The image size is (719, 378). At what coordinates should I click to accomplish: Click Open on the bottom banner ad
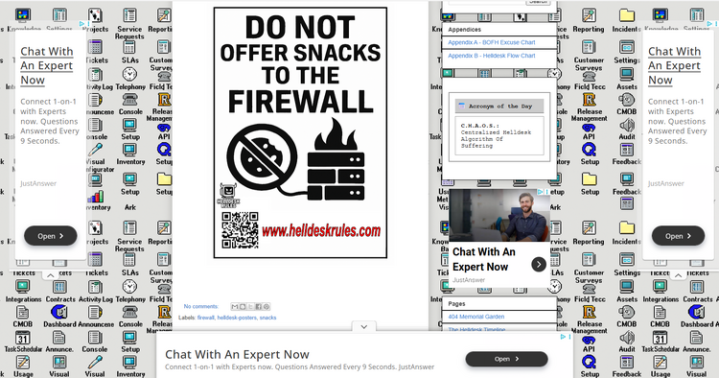click(x=506, y=359)
